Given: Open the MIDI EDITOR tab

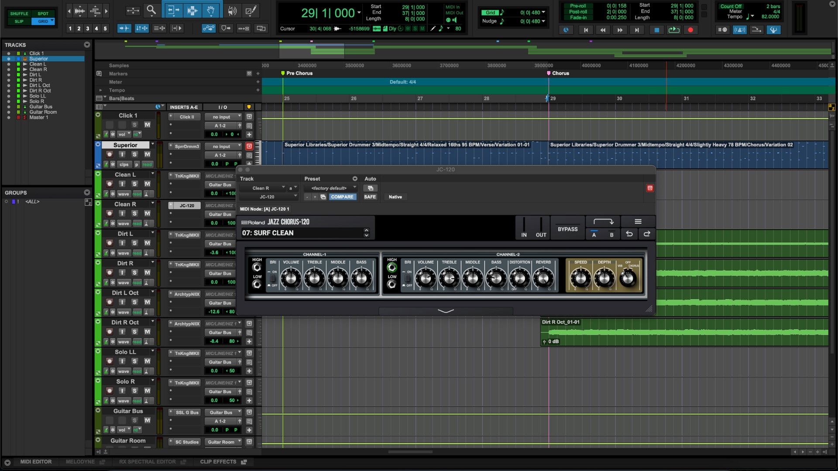Looking at the screenshot, I should click(36, 462).
